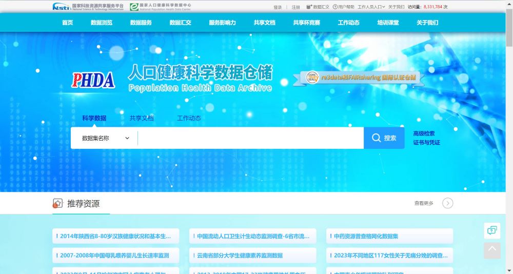Click 登录 to log in
This screenshot has width=513, height=274.
278,7
